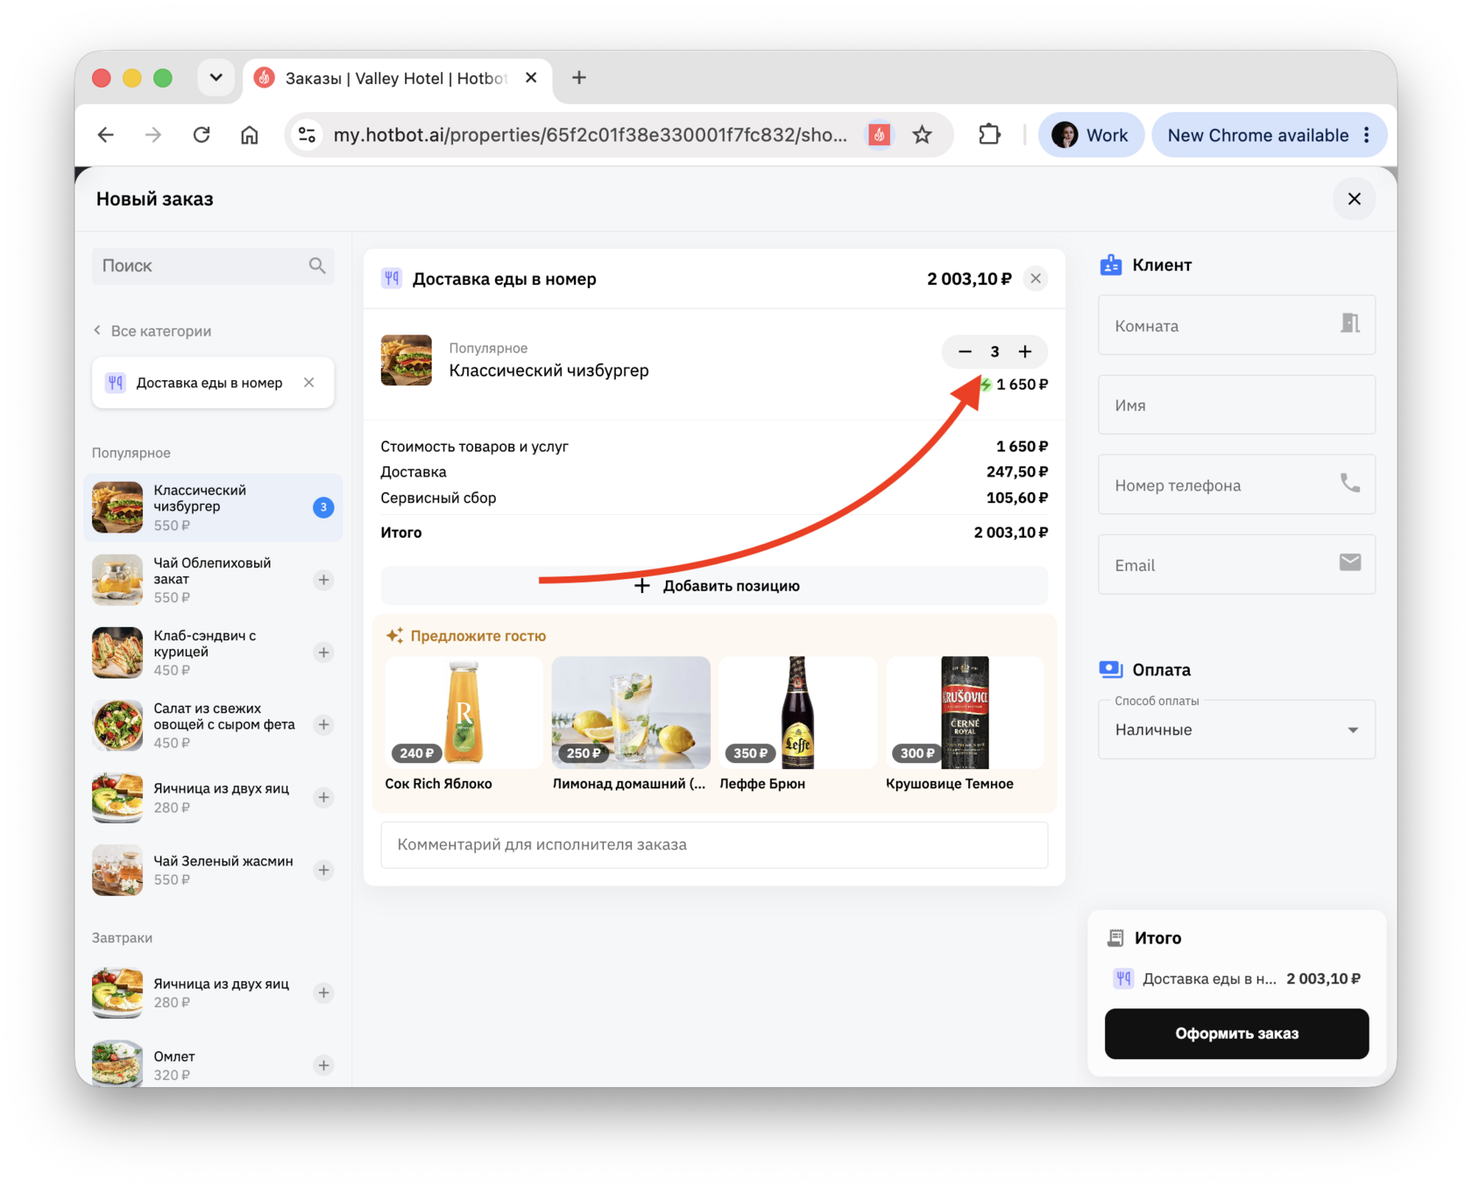Click the Доставка amount 247,50 ₽

click(1017, 471)
